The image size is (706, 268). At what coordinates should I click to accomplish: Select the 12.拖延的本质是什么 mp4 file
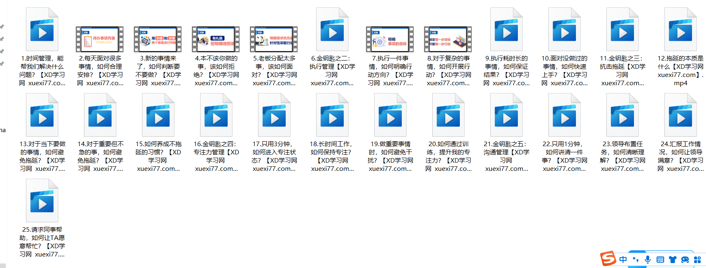[680, 30]
